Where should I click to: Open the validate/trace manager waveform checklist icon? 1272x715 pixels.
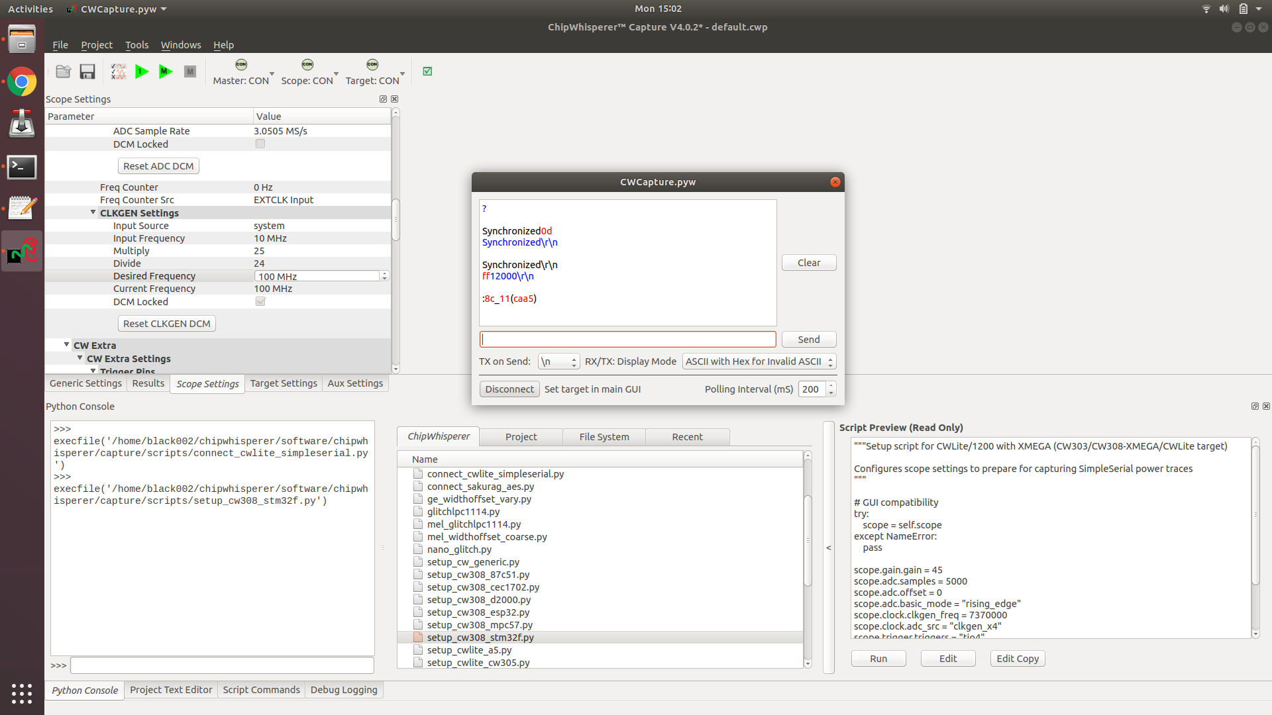tap(119, 71)
